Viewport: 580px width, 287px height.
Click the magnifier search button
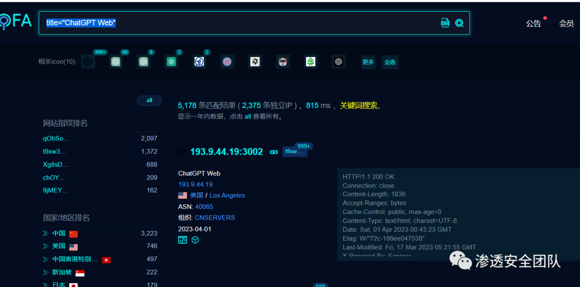[x=459, y=23]
